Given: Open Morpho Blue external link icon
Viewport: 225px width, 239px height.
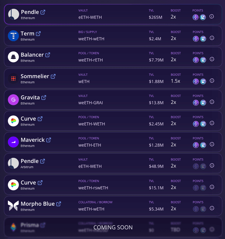Looking at the screenshot, I should 59,204.
